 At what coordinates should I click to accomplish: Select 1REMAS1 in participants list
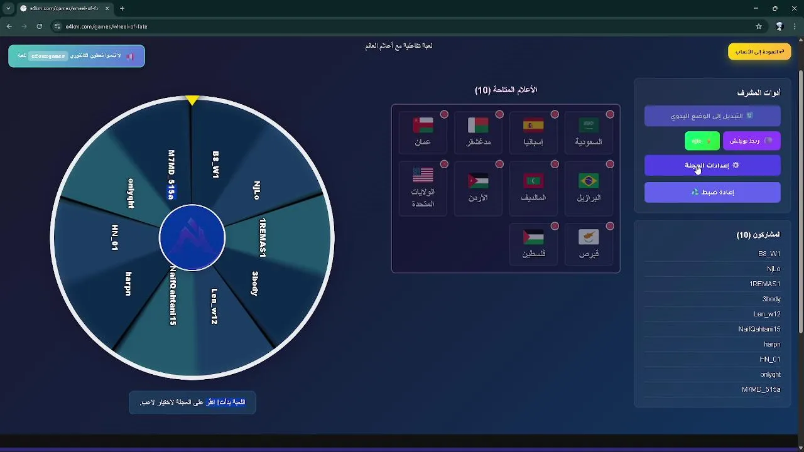[x=712, y=284]
